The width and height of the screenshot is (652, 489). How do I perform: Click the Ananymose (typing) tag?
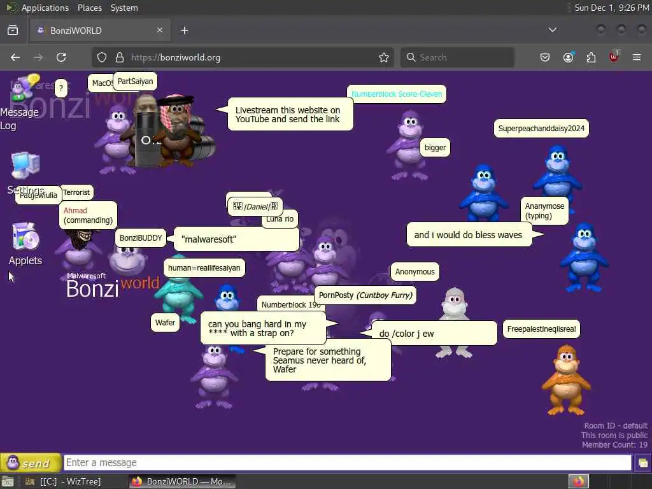tap(544, 211)
